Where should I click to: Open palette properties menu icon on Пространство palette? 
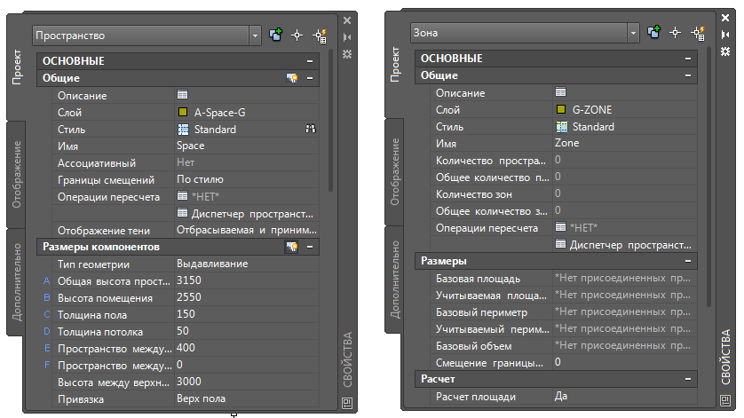pyautogui.click(x=347, y=54)
